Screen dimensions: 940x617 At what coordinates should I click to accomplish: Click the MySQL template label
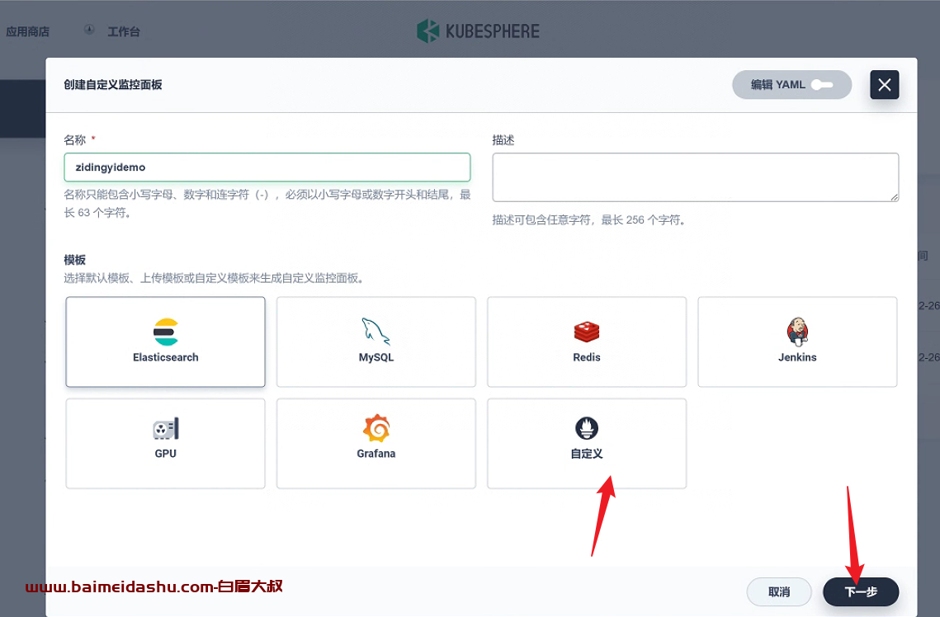[x=376, y=358]
